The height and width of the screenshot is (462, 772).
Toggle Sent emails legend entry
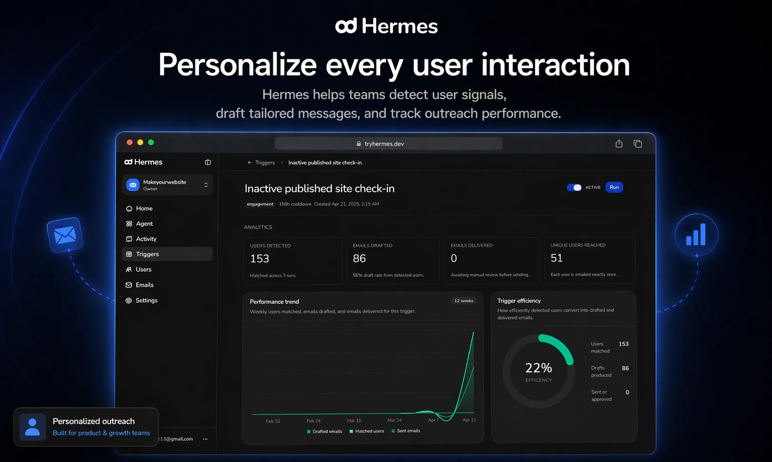click(406, 431)
